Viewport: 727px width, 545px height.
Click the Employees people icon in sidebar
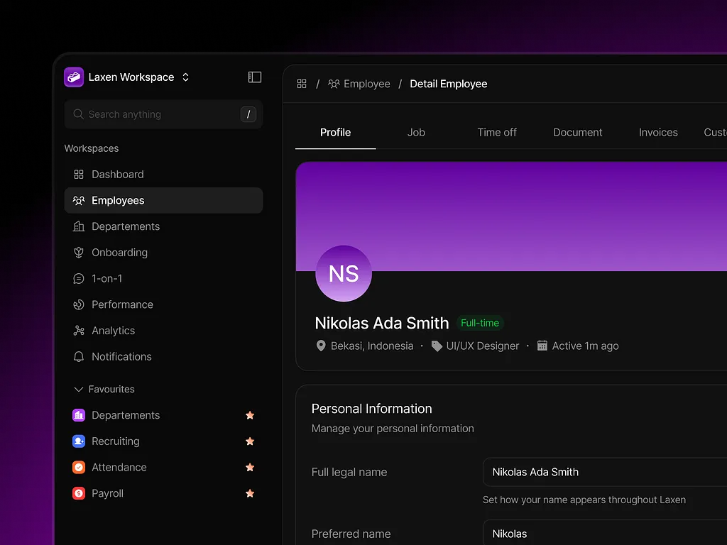coord(79,200)
